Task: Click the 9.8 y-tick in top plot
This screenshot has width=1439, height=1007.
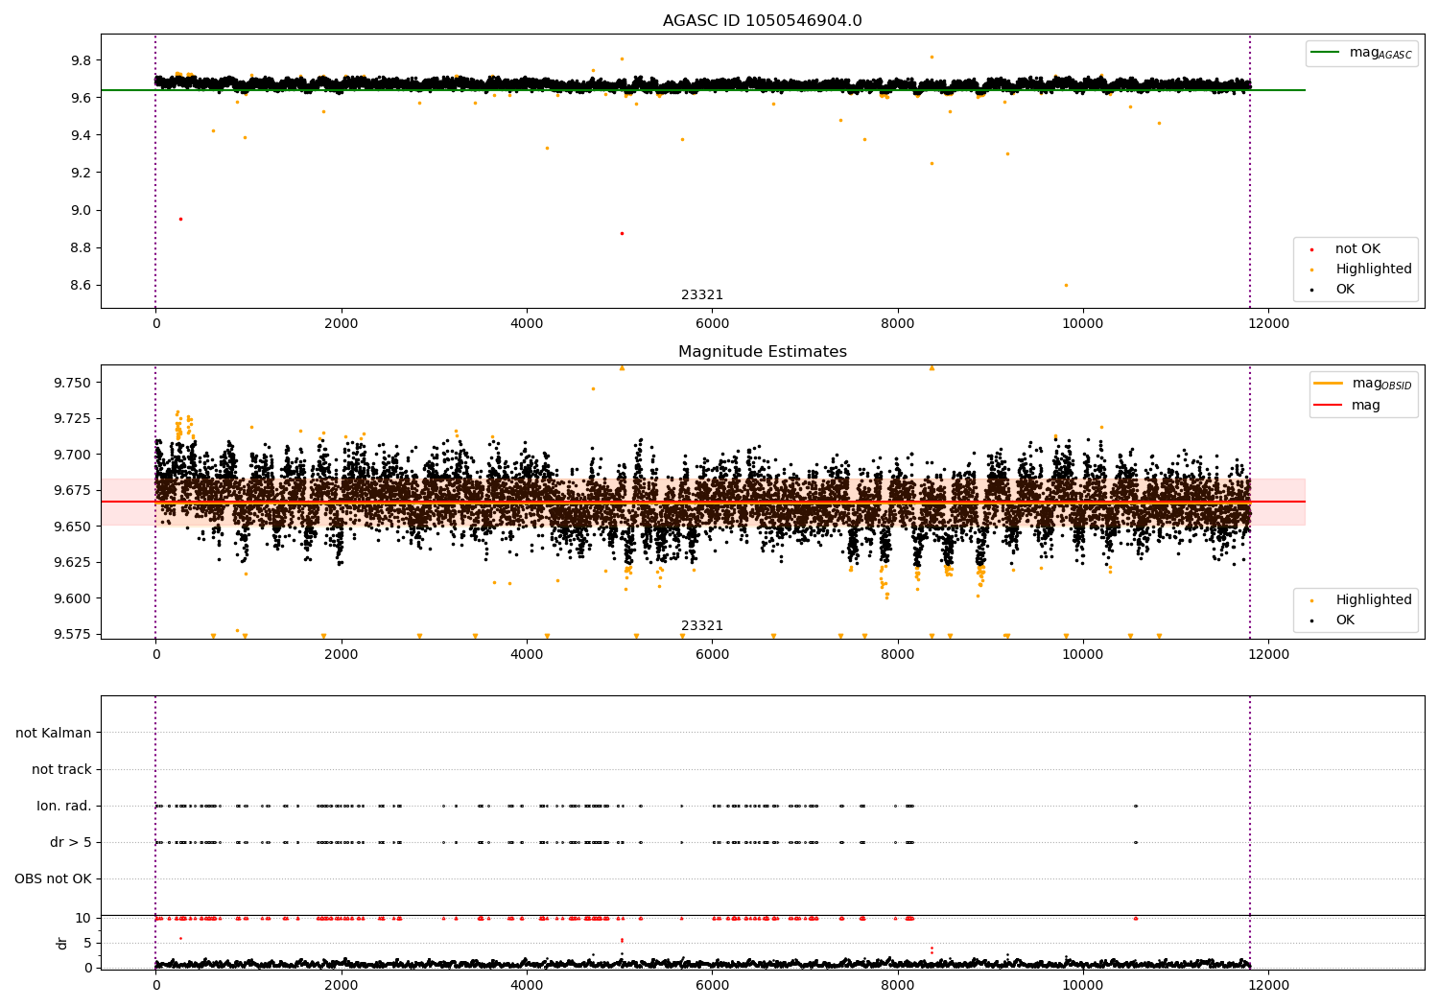Action: (81, 60)
